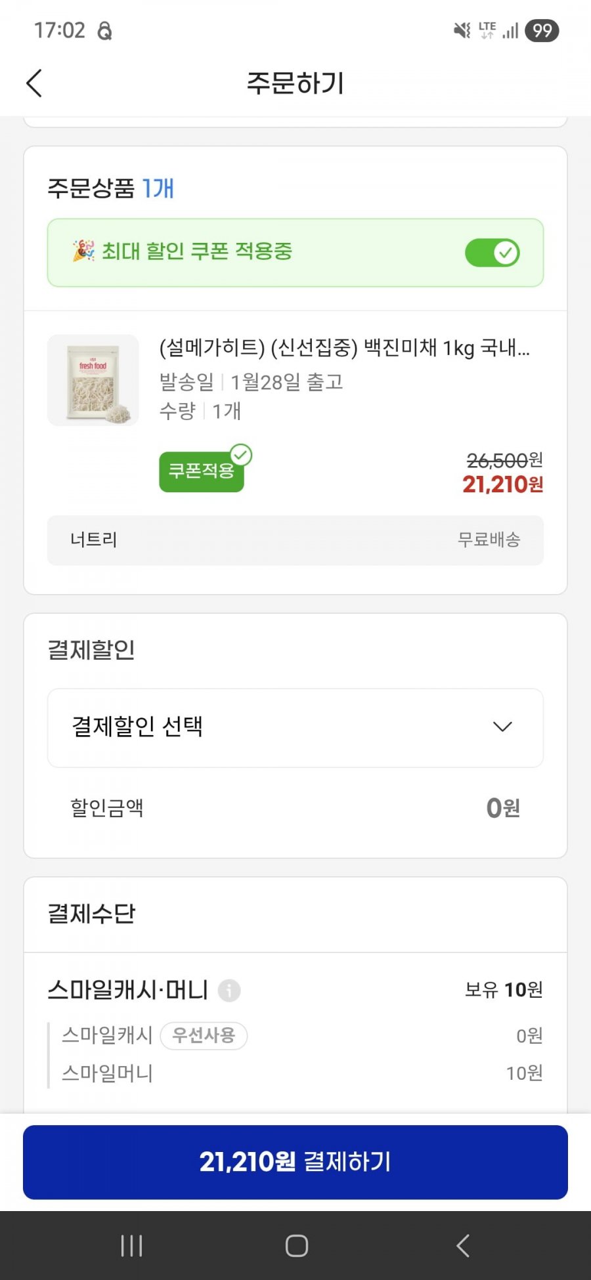Screen dimensions: 591x1280
Task: Tap the 너트리 seller row
Action: pos(295,540)
